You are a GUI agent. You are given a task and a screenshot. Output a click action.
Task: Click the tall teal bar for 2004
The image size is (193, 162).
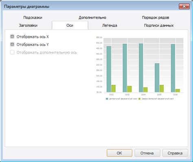pyautogui.click(x=141, y=68)
